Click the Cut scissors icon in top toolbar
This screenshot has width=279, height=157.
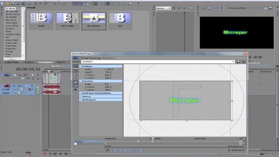(x=36, y=3)
